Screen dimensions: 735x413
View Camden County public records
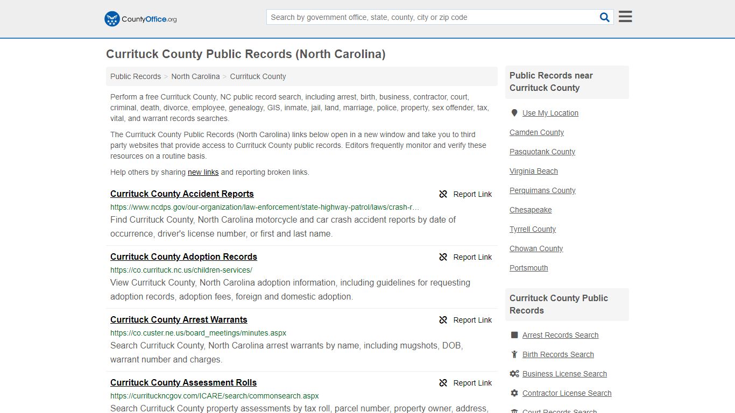coord(536,132)
